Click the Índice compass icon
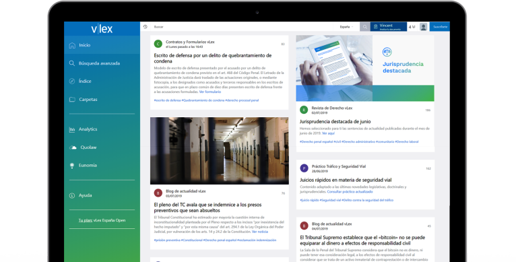Viewport: 516px width, 262px height. pyautogui.click(x=72, y=81)
